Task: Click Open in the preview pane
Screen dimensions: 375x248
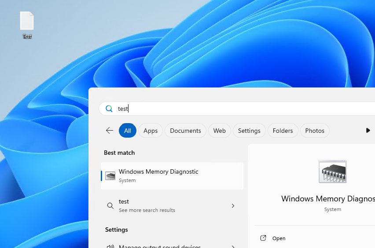Action: (x=279, y=238)
